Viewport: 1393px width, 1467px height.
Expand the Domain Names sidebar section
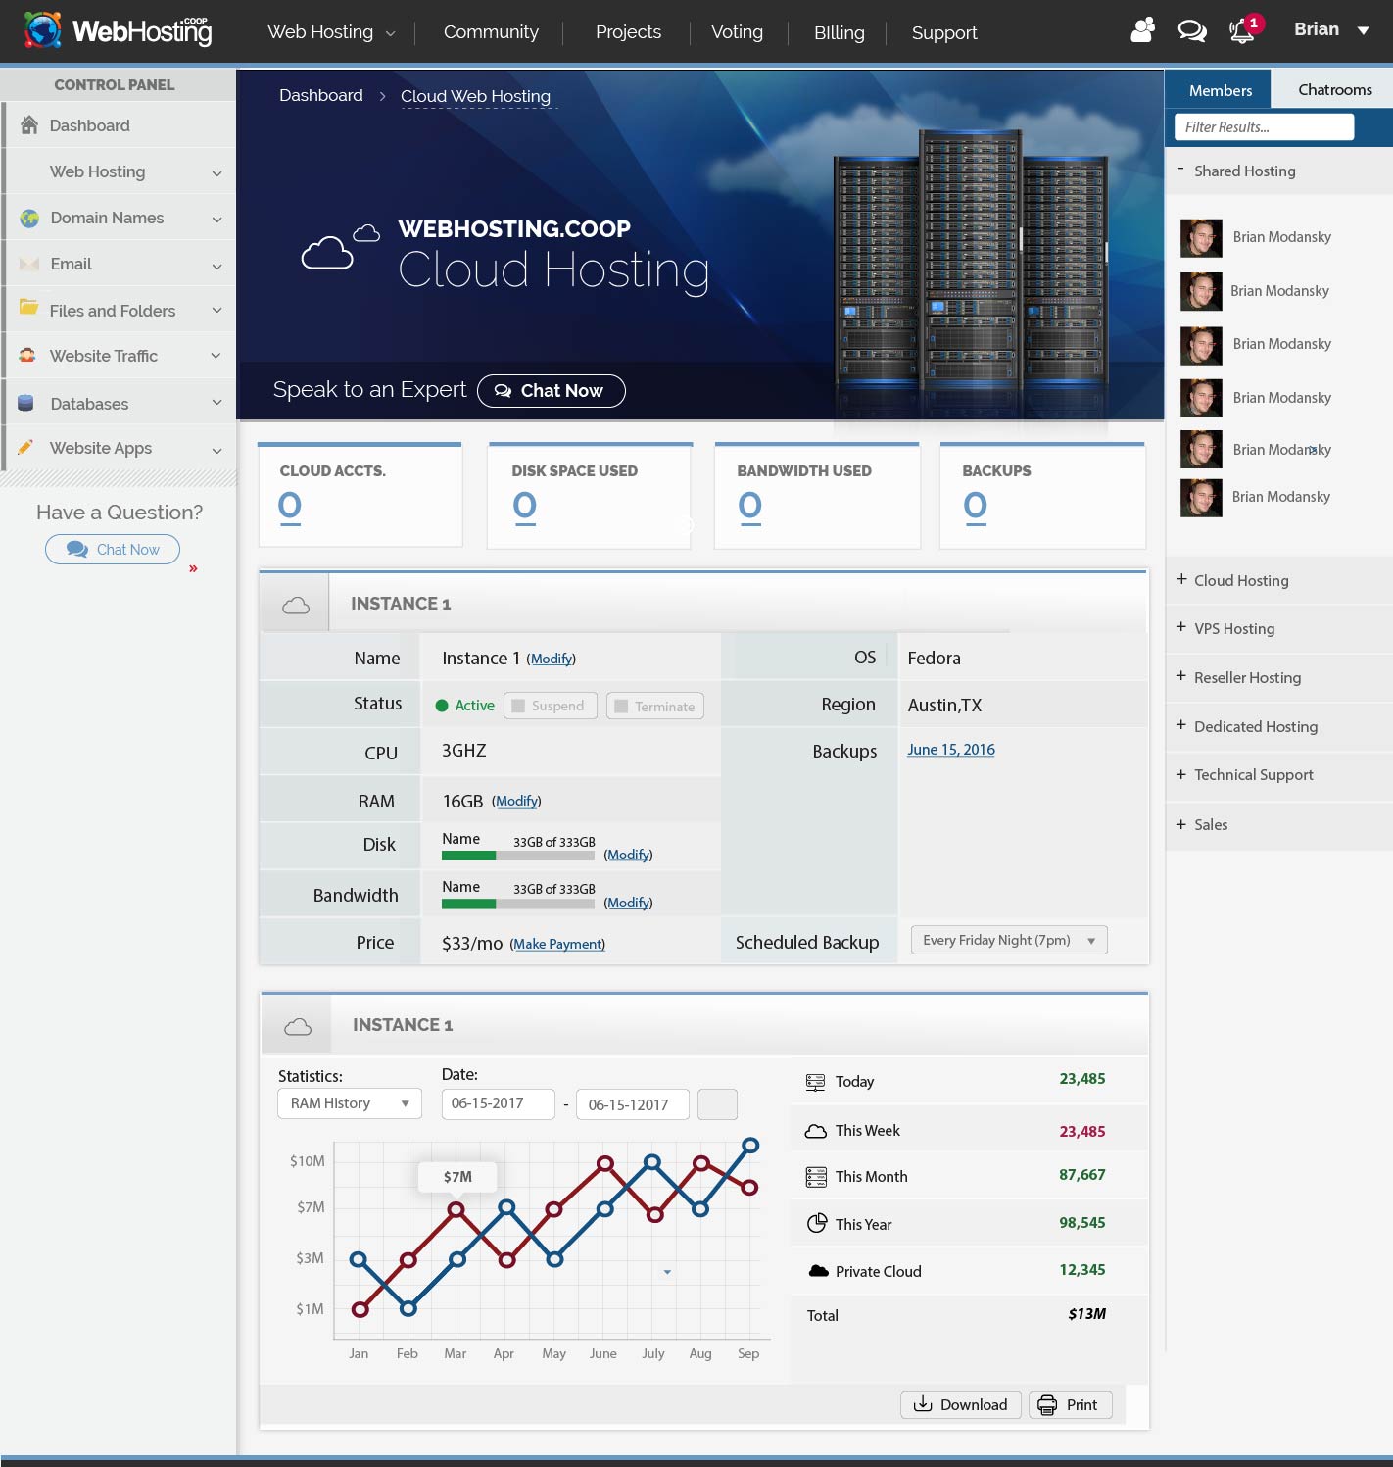pyautogui.click(x=216, y=220)
